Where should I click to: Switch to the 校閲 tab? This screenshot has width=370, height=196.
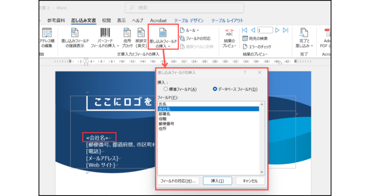[x=106, y=20]
